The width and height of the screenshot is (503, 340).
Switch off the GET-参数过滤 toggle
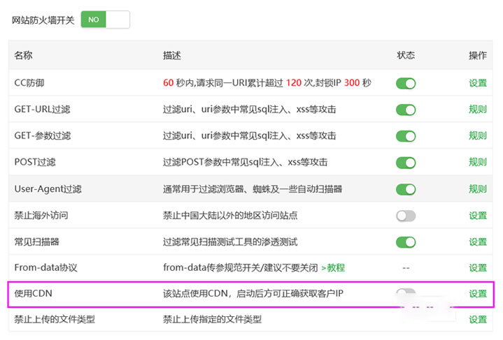[x=406, y=136]
